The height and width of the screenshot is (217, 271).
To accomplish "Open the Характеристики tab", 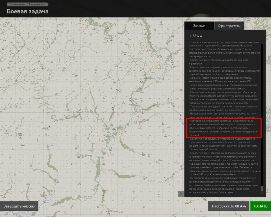I will 229,26.
